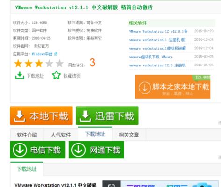
Task: Select the lower 下载地址 tab above file list
Action: (27, 169)
